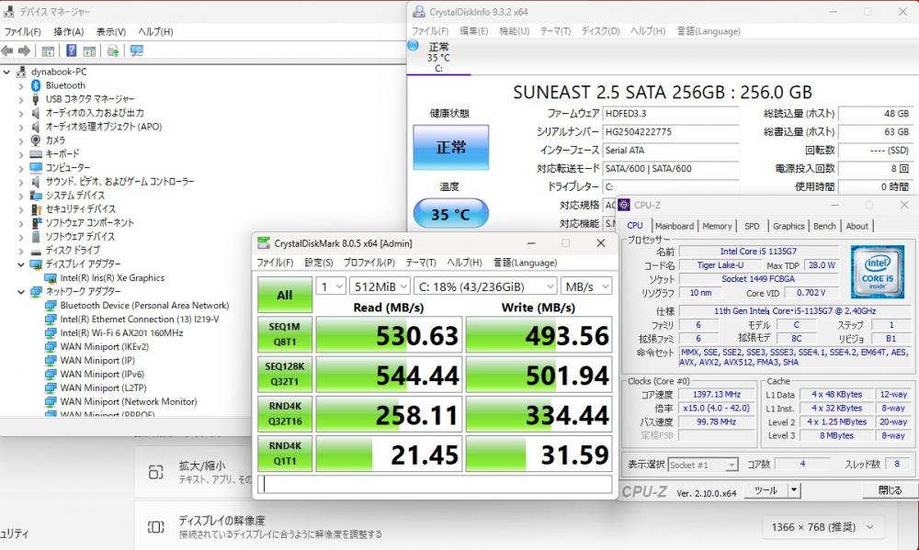Run the SEQ128K Q32T1 test

(285, 375)
